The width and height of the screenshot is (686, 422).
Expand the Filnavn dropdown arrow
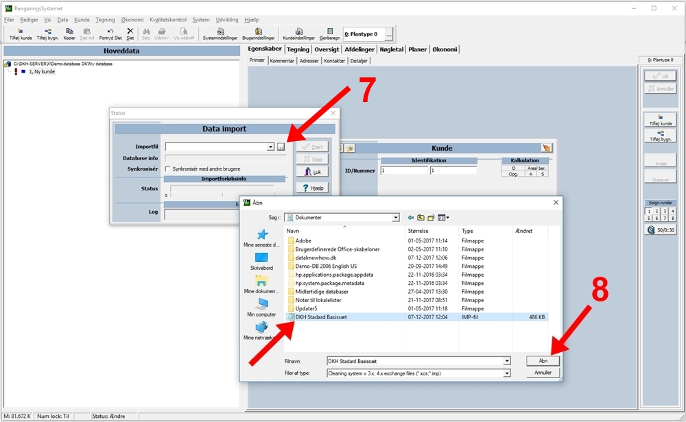click(x=507, y=361)
